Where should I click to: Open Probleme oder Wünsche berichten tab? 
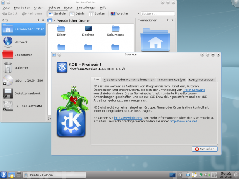click(x=129, y=80)
